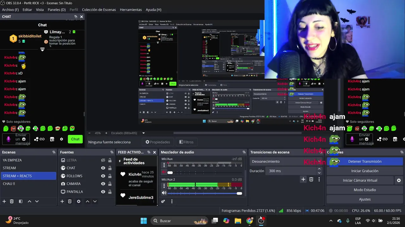Open source properties gear in the Fuentes toolbar
This screenshot has height=227, width=405.
(x=78, y=201)
